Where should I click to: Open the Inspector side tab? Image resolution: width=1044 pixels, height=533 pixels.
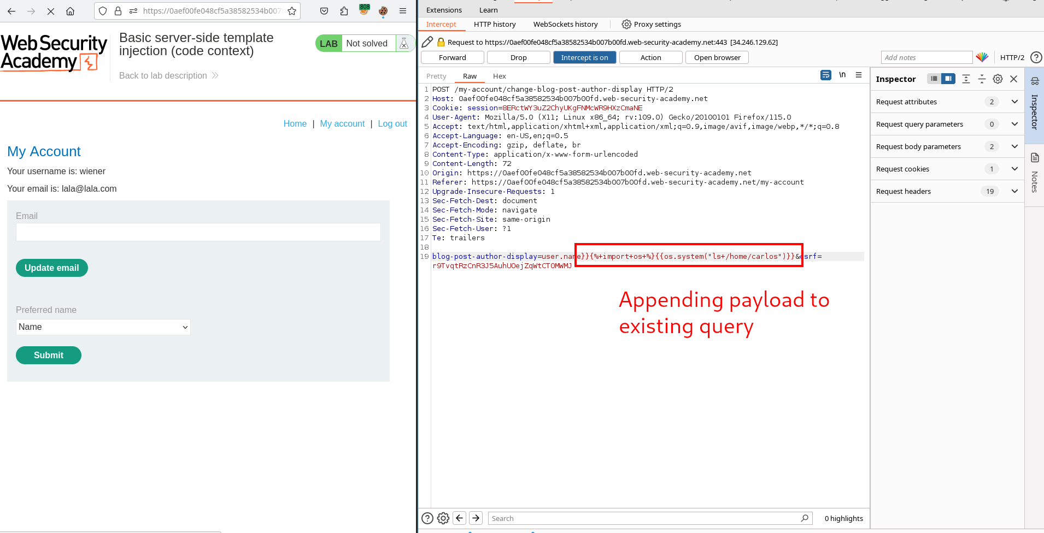[x=1034, y=105]
